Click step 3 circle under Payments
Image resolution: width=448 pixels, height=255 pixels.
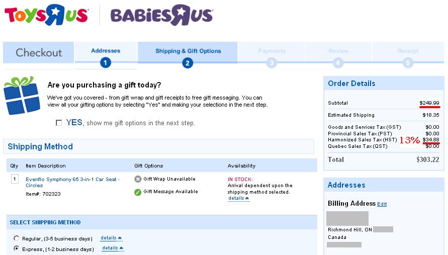coord(272,62)
